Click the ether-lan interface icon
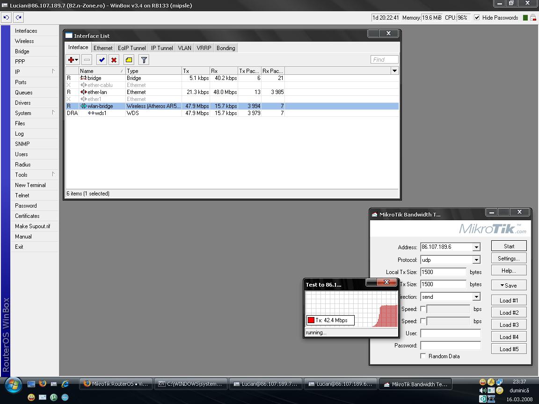 [83, 92]
